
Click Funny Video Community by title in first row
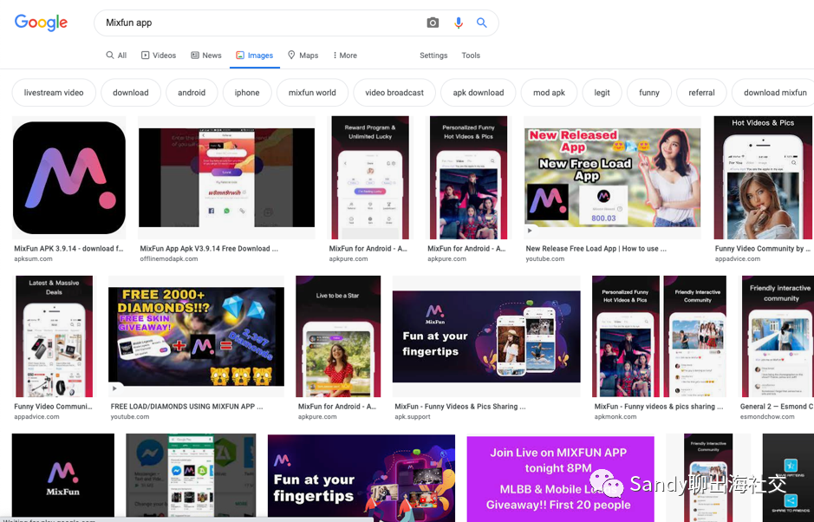[x=763, y=249]
